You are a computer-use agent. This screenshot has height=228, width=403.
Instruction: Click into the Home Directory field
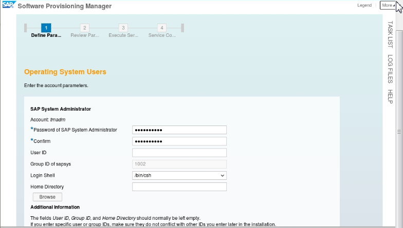click(179, 186)
